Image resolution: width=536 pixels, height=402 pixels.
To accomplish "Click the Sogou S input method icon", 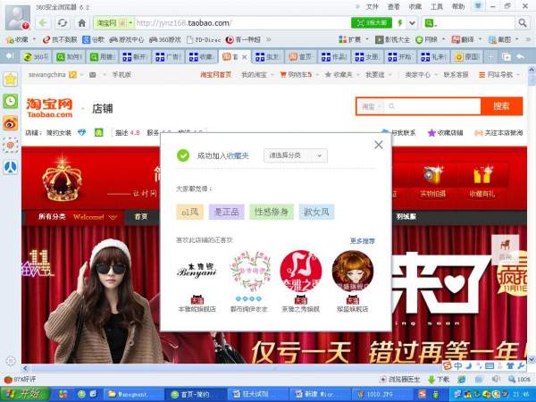I will tap(448, 365).
